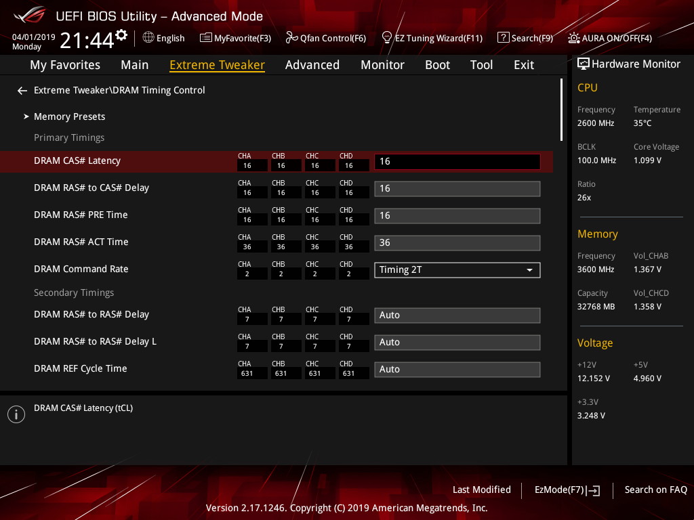The width and height of the screenshot is (694, 520).
Task: Click English language button
Action: 170,39
